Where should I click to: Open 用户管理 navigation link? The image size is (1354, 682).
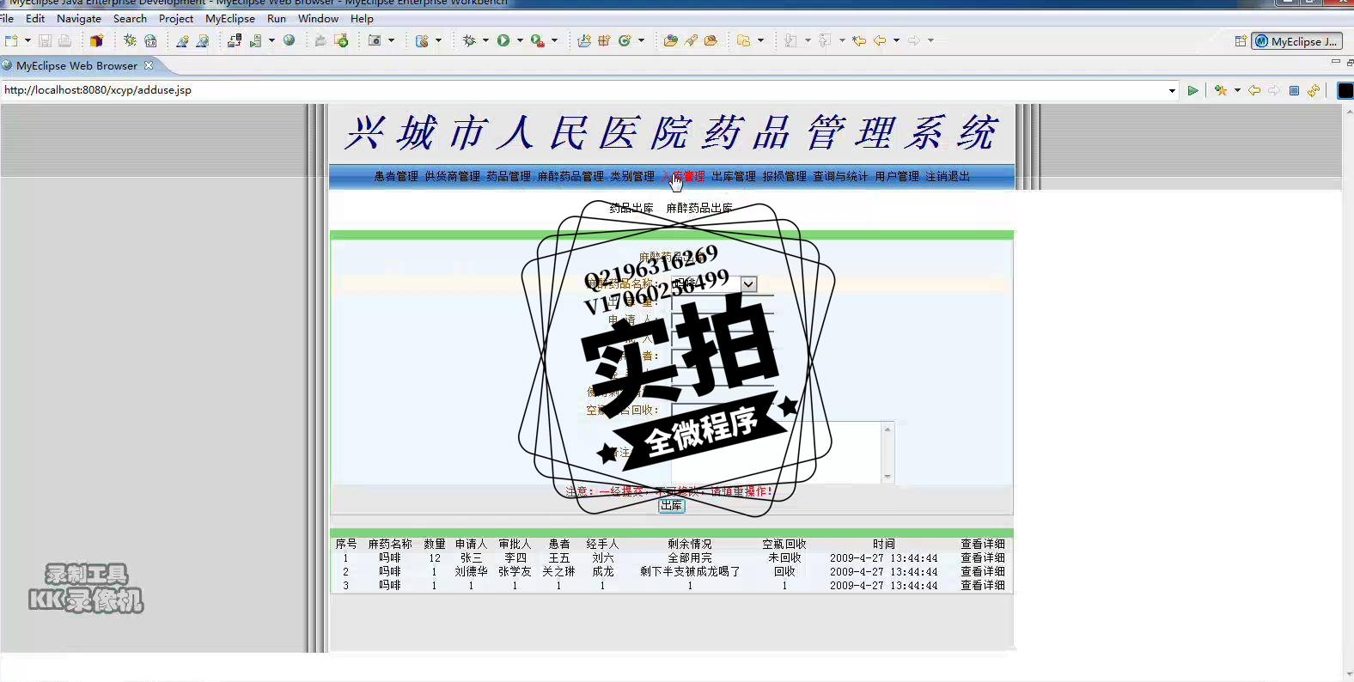tap(897, 176)
